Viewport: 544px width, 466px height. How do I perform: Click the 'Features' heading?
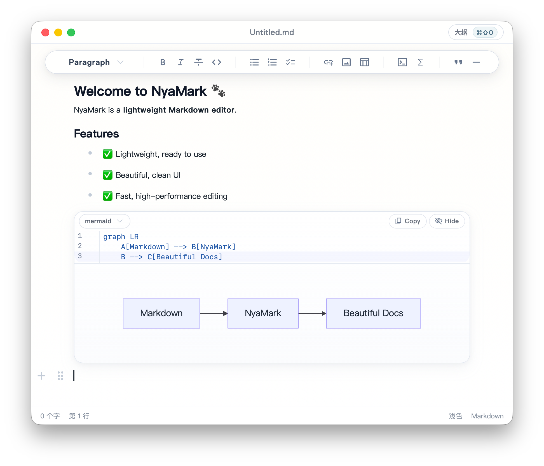[x=96, y=134]
